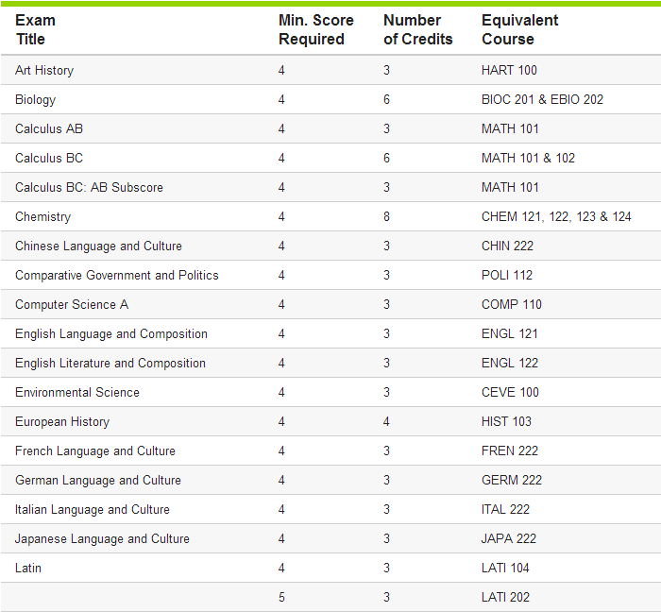
Task: Click the 'ENGL 121' course cell
Action: point(510,333)
